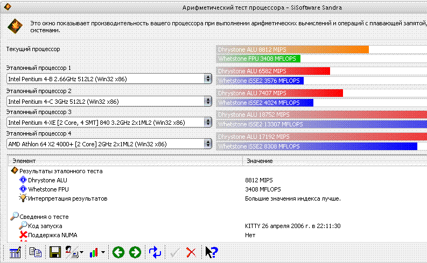
Task: Click the magnifier icon beside Код запуска
Action: pos(23,225)
